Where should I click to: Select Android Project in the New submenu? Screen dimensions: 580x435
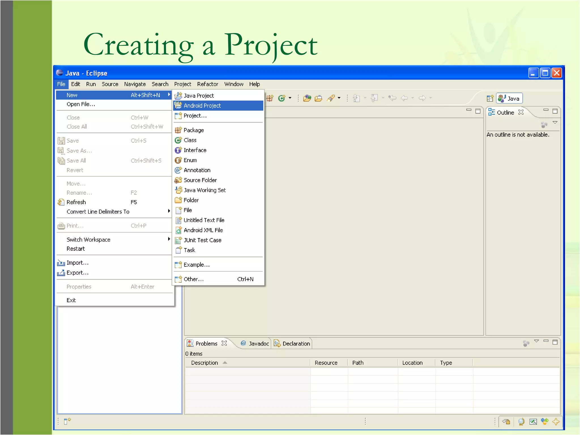click(218, 106)
